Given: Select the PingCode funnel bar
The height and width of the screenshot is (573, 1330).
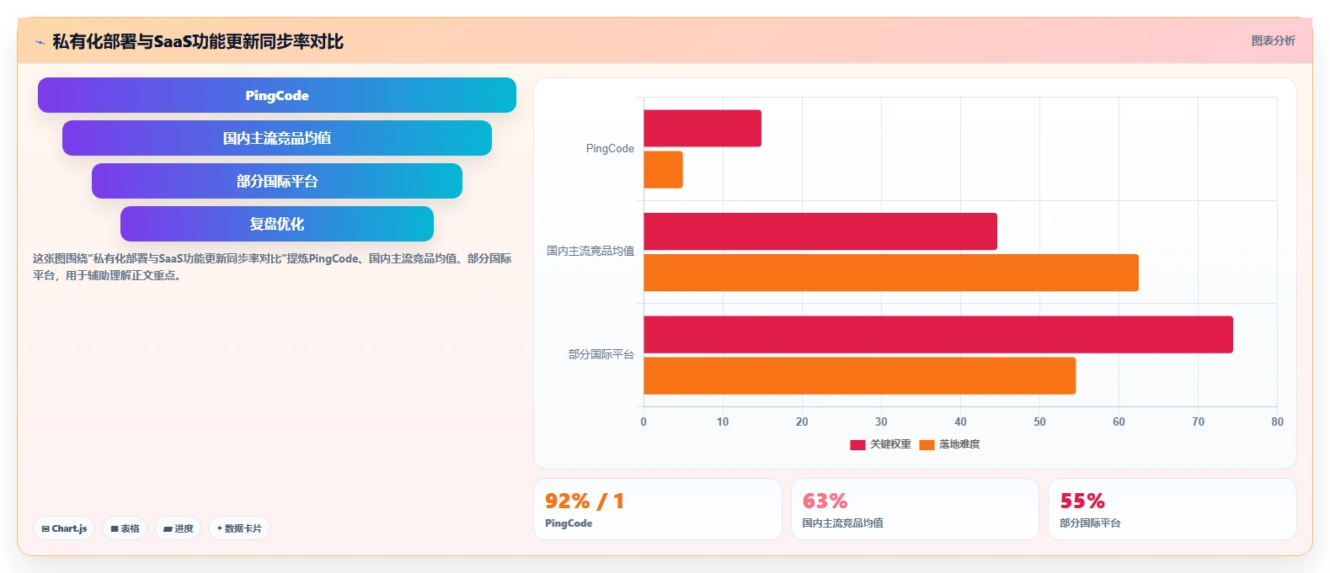Looking at the screenshot, I should (x=277, y=95).
